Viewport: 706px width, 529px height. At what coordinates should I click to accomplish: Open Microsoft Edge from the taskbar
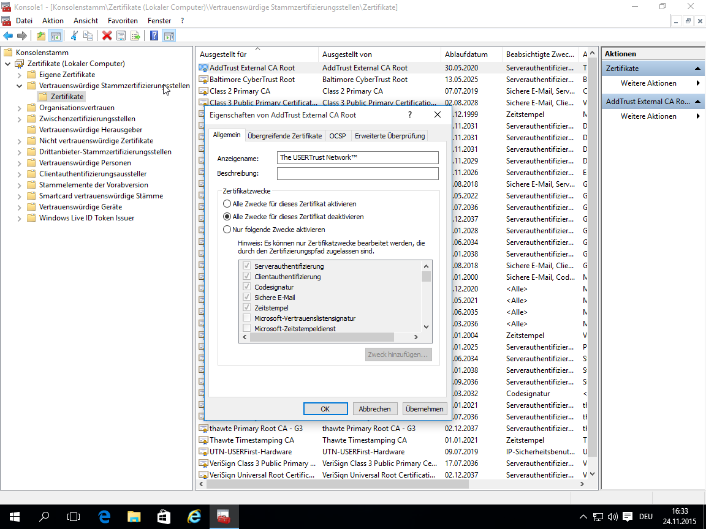(x=104, y=517)
